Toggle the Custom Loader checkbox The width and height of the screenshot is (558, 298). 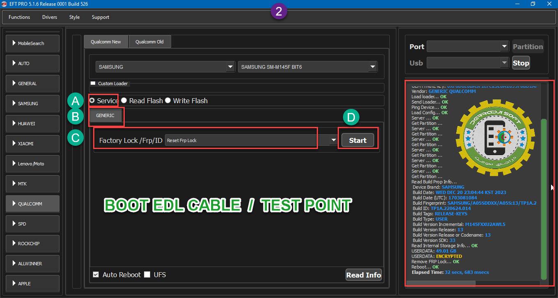[93, 84]
